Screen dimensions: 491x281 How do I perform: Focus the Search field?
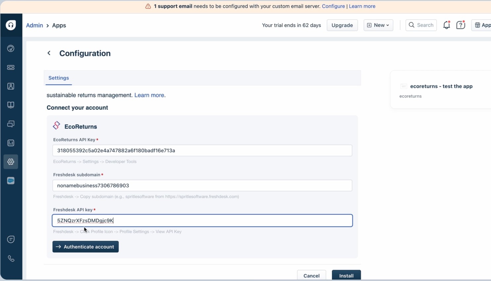click(x=421, y=25)
